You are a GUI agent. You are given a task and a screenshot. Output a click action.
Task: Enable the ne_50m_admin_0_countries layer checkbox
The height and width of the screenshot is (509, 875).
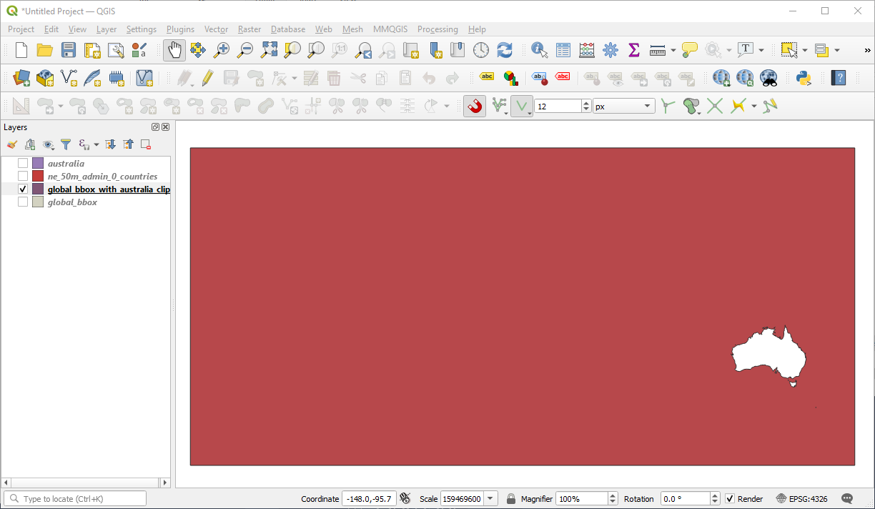23,177
